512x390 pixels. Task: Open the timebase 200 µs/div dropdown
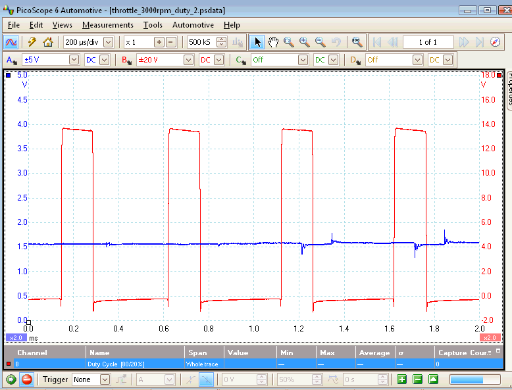[109, 42]
